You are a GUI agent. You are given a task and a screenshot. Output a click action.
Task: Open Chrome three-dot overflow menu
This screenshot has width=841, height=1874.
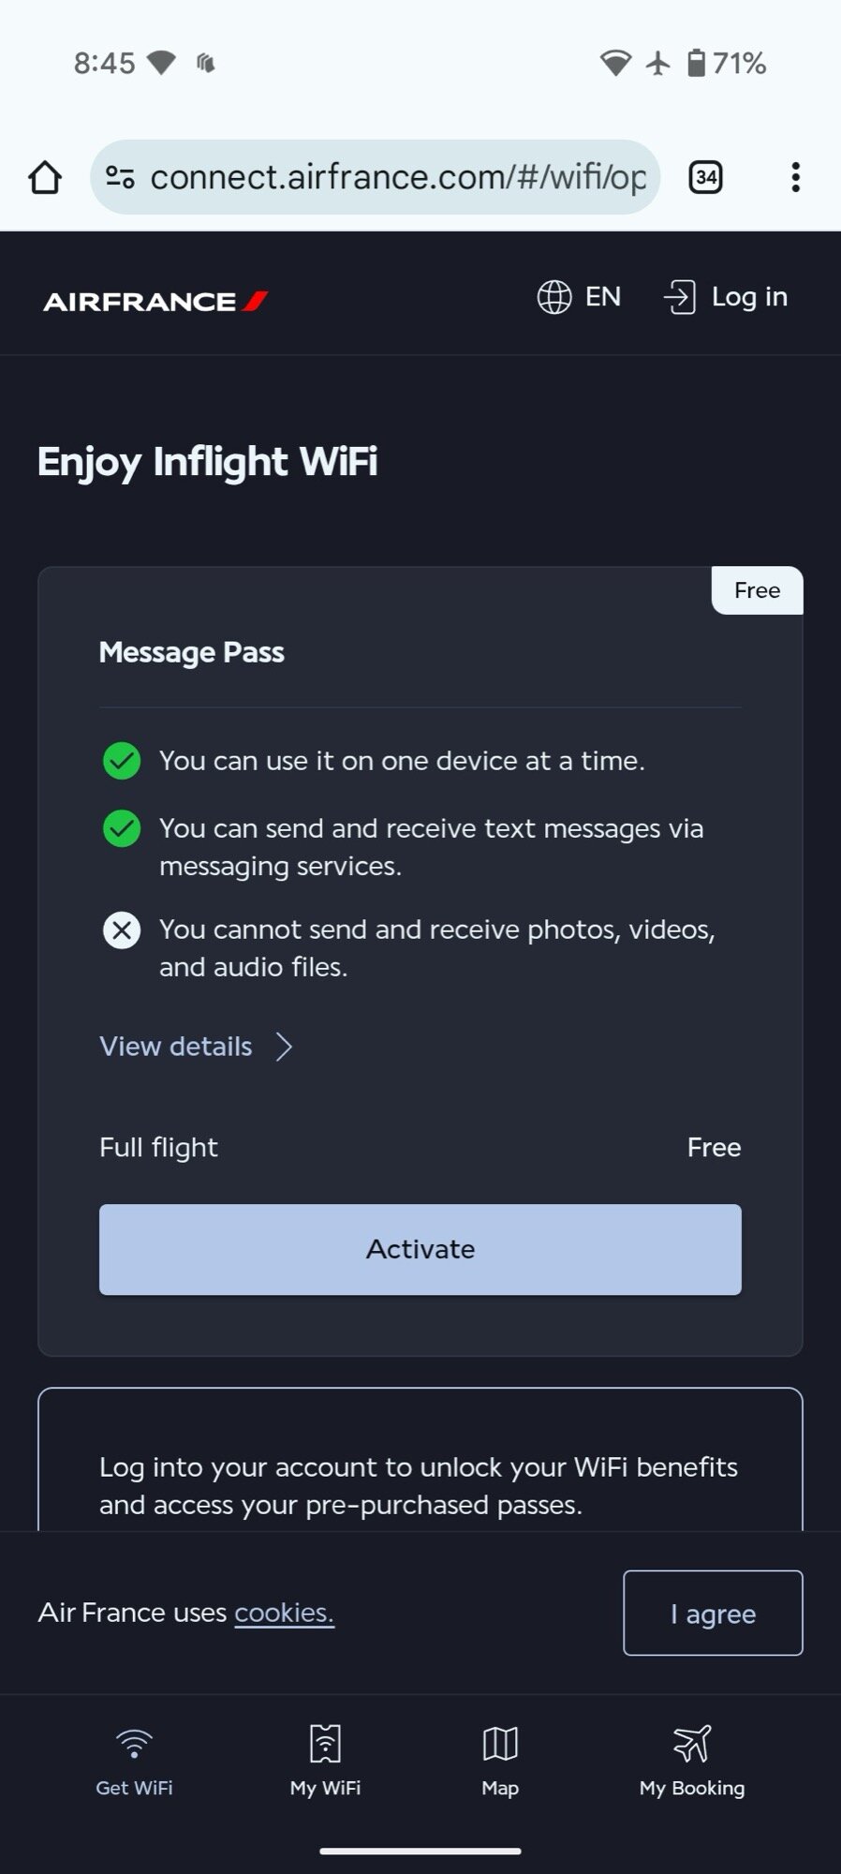(795, 177)
